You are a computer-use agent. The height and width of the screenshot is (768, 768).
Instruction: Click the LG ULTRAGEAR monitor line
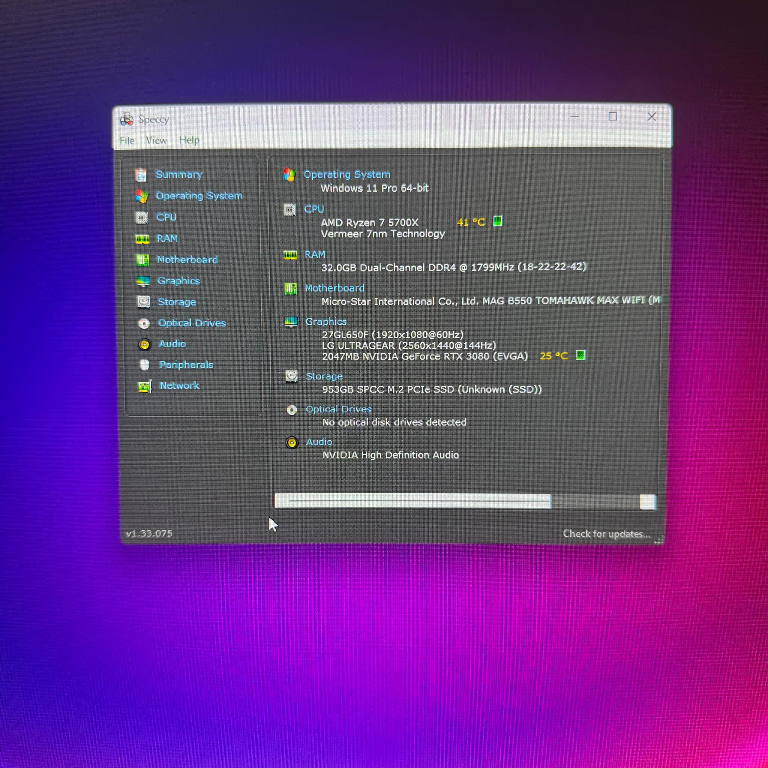click(x=409, y=345)
